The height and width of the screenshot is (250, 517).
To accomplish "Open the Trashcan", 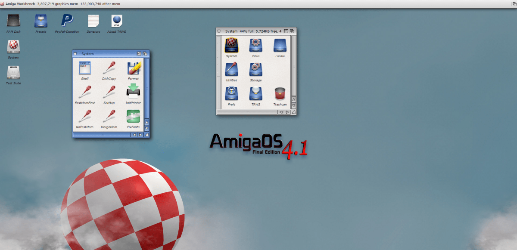I will point(280,94).
